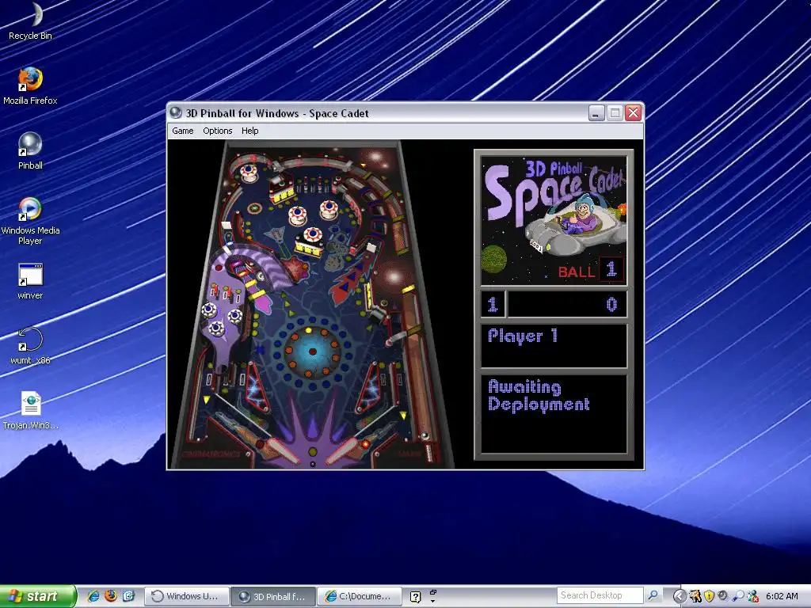Click the first animal-shaped tray icon
The height and width of the screenshot is (608, 811).
pyautogui.click(x=695, y=596)
